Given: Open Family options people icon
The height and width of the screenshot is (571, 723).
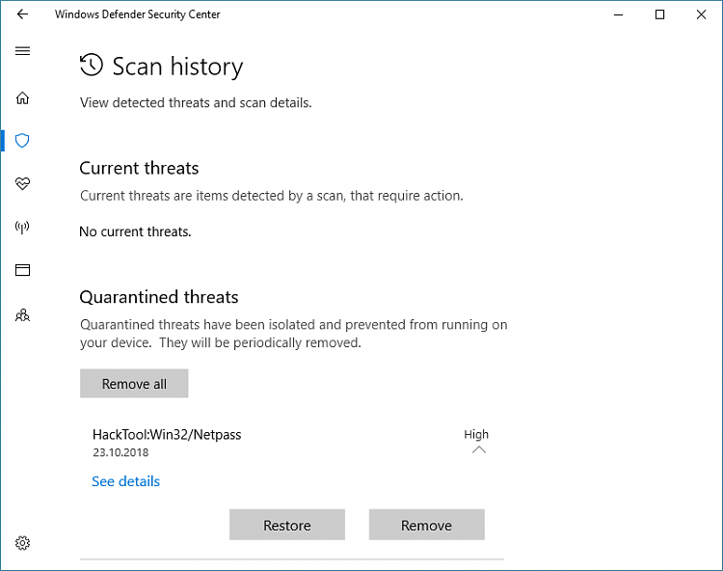Looking at the screenshot, I should pyautogui.click(x=22, y=315).
